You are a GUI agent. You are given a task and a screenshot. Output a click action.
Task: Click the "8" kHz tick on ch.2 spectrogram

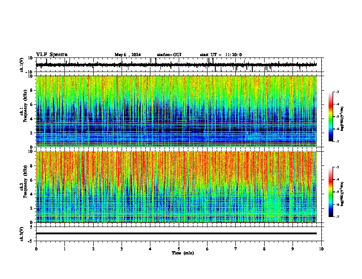(x=32, y=166)
